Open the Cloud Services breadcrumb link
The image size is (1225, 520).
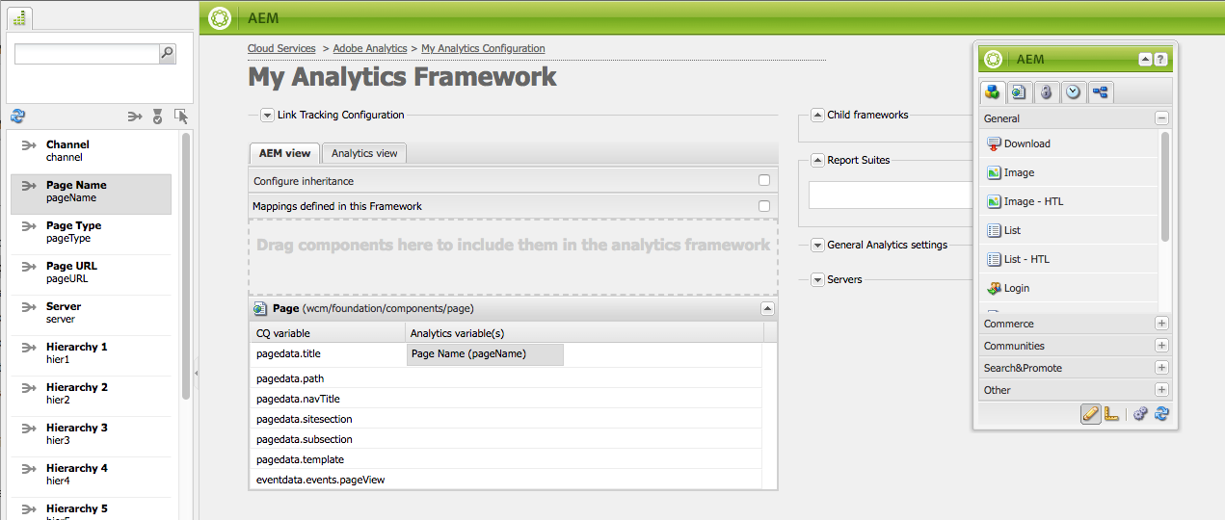pyautogui.click(x=281, y=48)
